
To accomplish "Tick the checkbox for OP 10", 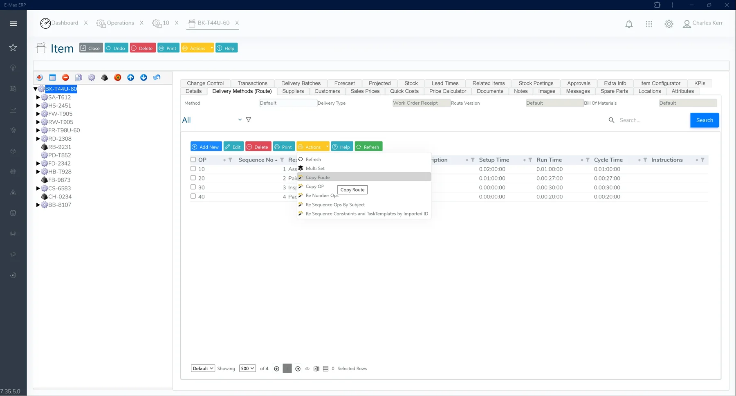I will [193, 169].
